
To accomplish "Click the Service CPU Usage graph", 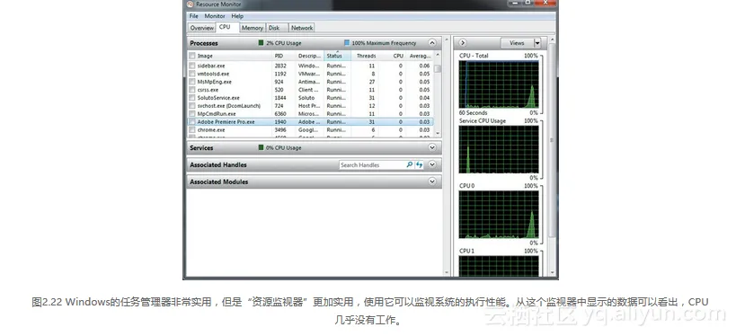I will click(499, 149).
